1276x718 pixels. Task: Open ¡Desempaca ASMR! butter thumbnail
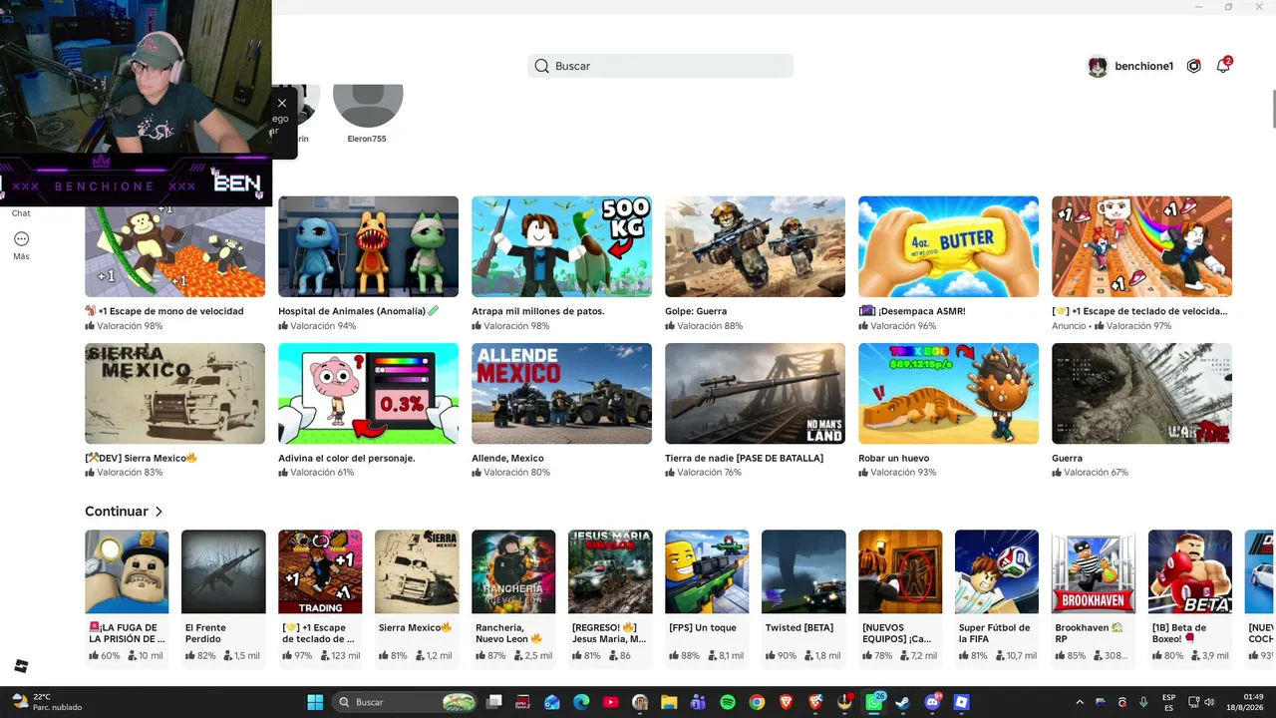(949, 246)
